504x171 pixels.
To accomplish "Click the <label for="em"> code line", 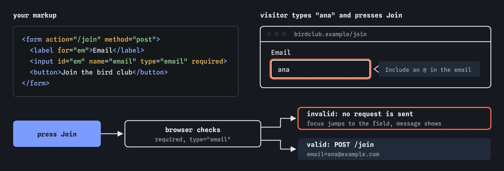I will pyautogui.click(x=87, y=50).
